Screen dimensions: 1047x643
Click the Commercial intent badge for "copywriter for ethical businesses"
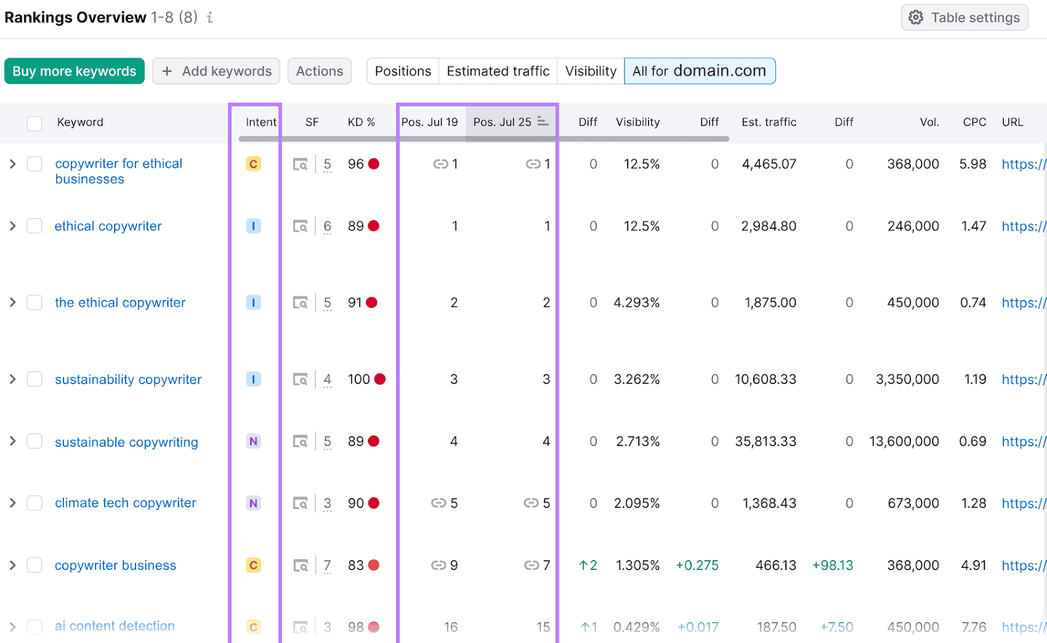253,164
